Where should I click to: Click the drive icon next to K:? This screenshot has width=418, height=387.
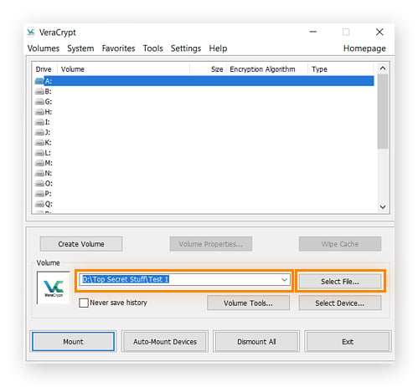[39, 142]
